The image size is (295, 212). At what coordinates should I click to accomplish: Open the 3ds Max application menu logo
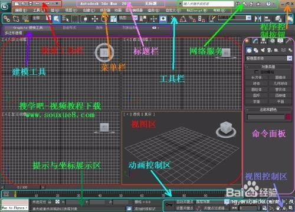pos(5,6)
